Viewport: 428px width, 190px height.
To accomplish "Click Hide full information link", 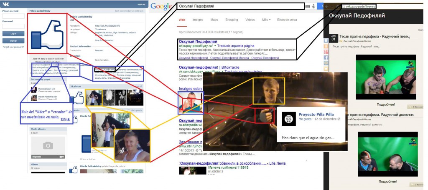I will [104, 40].
